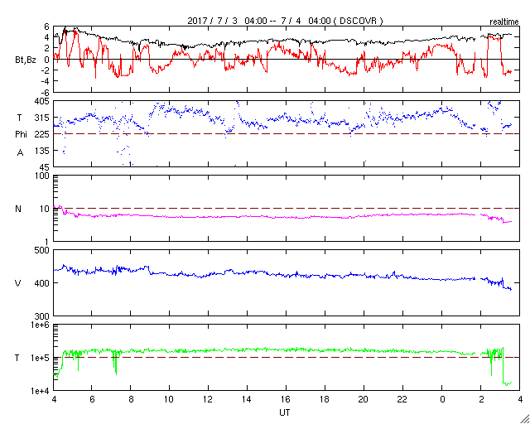Click the "0" tick on the Bt,Bz y-axis

click(47, 60)
